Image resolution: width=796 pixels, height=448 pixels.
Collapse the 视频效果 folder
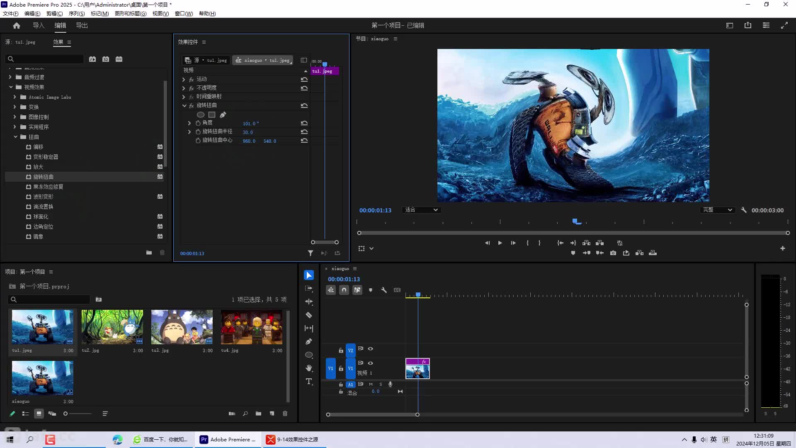(x=10, y=87)
